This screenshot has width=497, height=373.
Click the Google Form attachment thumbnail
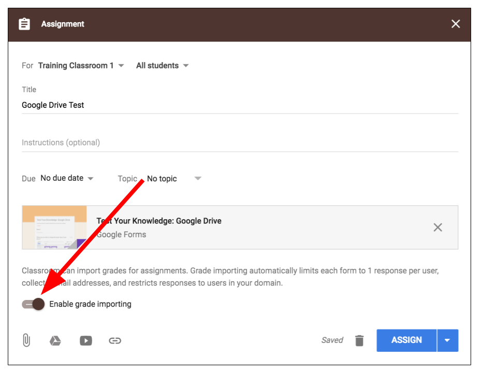(x=54, y=227)
